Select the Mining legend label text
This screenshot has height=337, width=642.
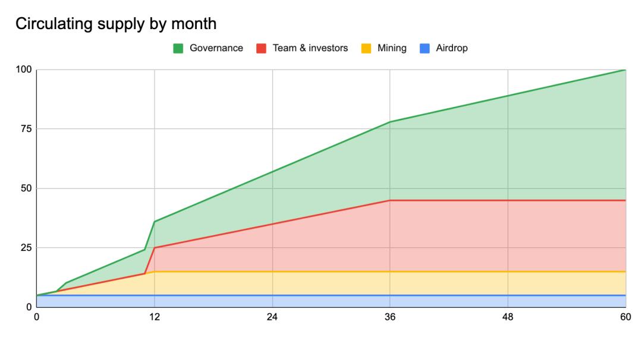pos(392,49)
